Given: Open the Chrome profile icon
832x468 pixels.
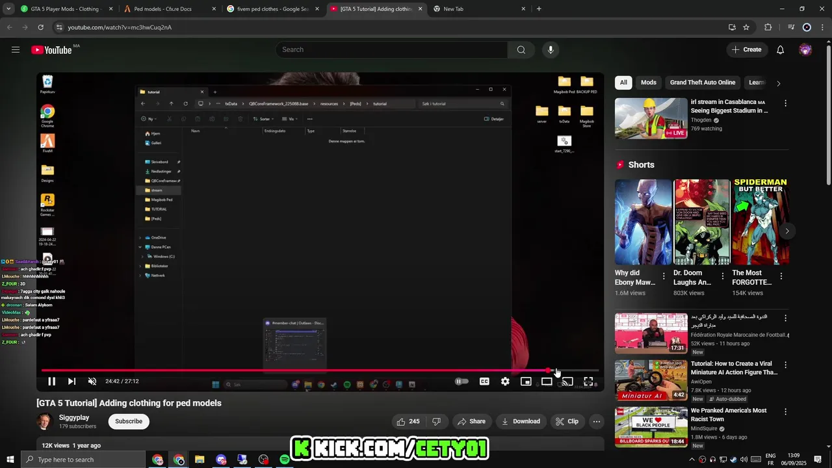Looking at the screenshot, I should [807, 27].
